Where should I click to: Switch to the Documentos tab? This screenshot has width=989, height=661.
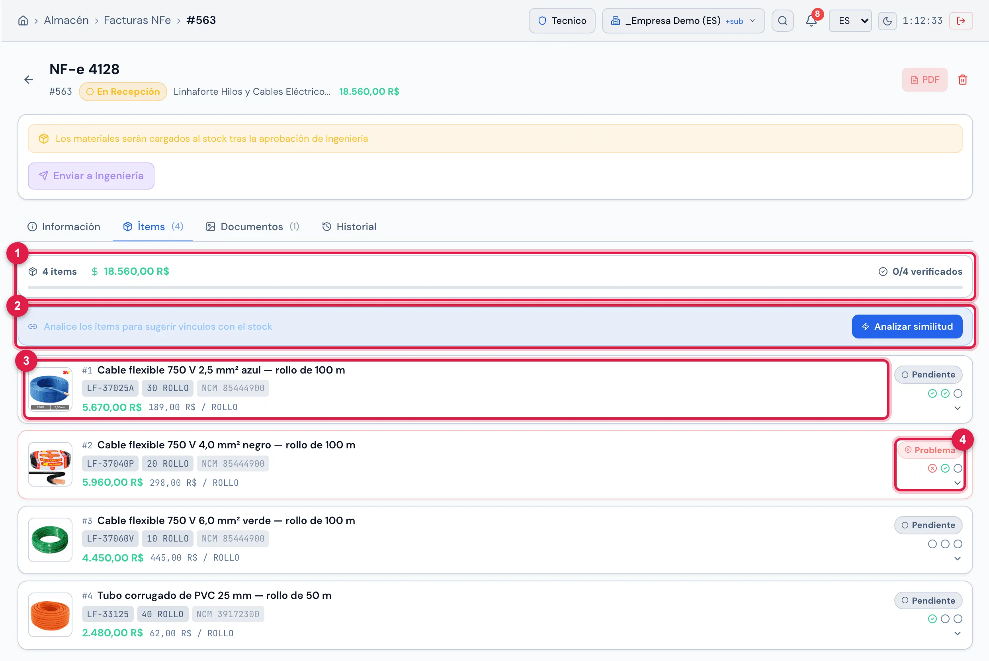pyautogui.click(x=252, y=227)
